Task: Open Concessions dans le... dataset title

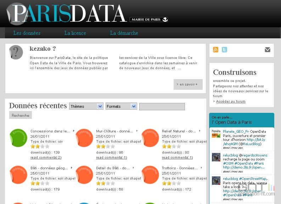Action: pos(50,131)
